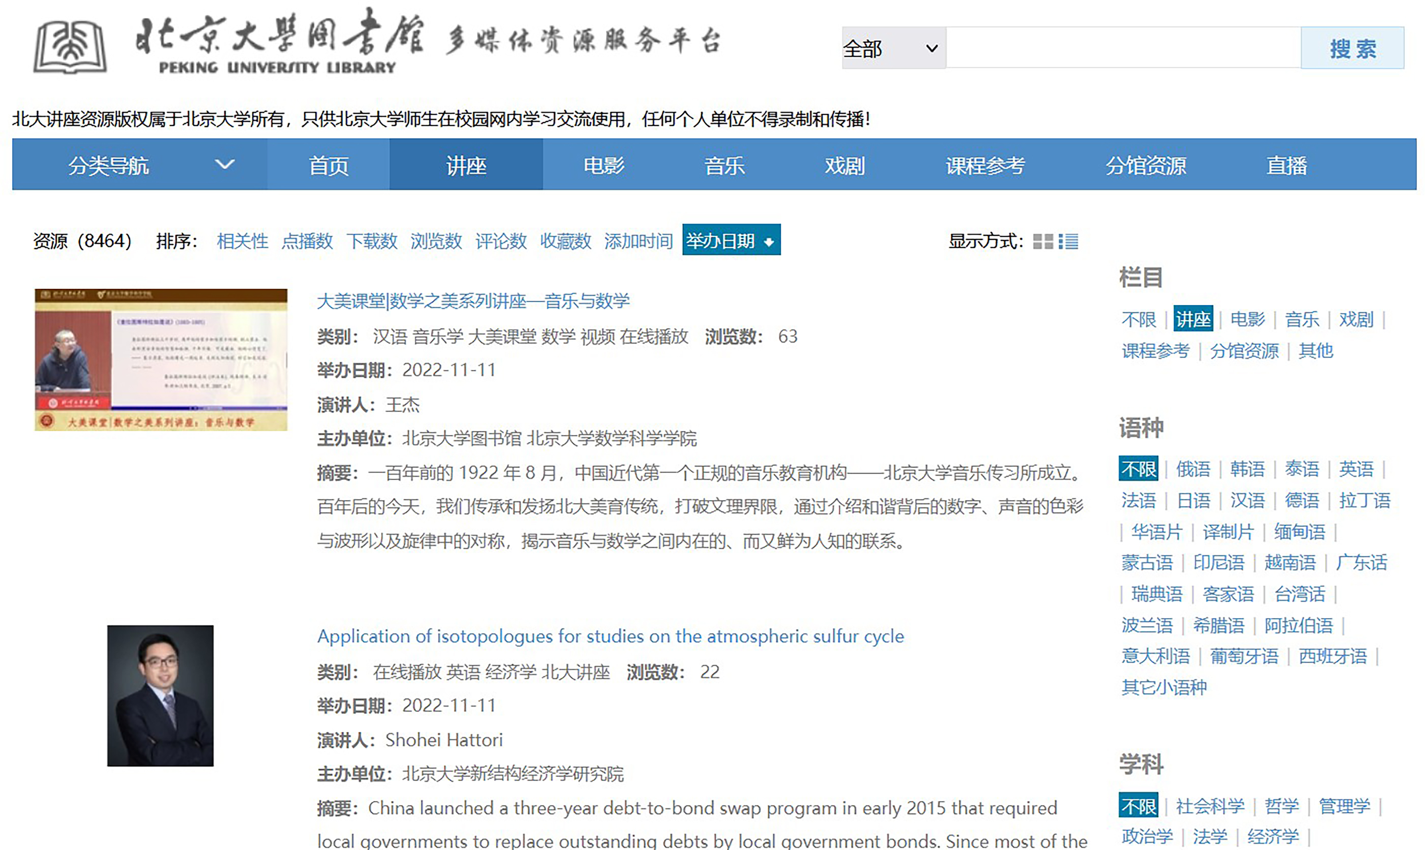1425x850 pixels.
Task: Select 讲座 under 栏目 filter
Action: (1193, 318)
